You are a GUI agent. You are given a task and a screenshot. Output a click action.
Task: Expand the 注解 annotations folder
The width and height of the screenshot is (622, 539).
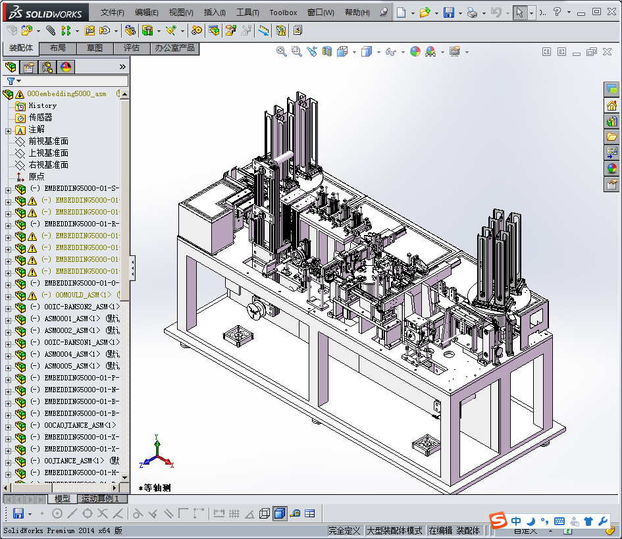[x=8, y=130]
